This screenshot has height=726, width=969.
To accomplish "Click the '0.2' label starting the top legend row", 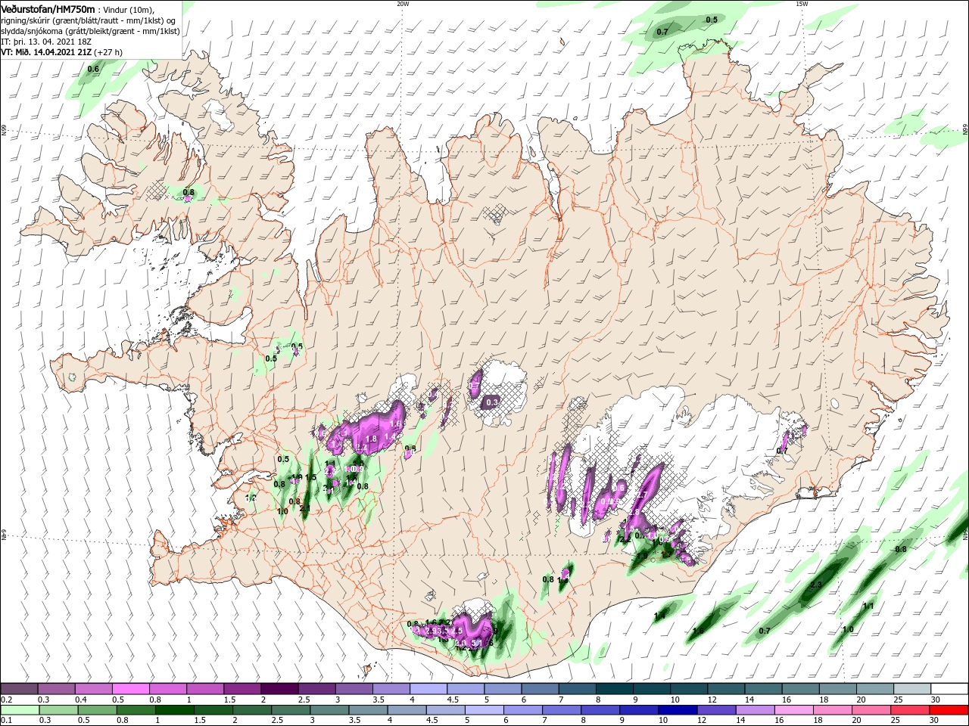I will (x=6, y=700).
